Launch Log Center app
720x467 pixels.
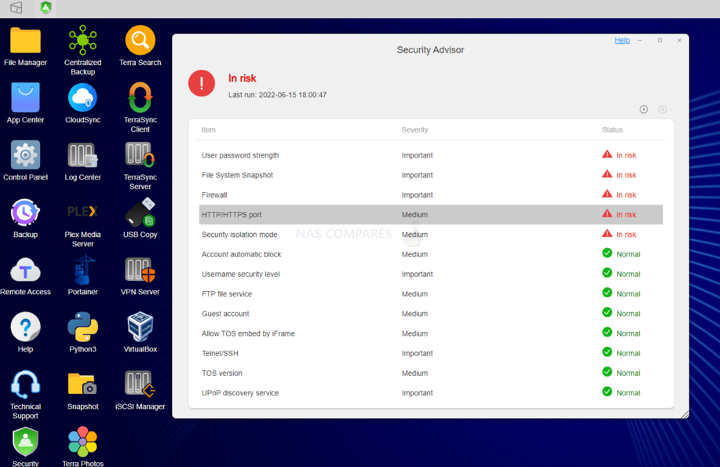pyautogui.click(x=83, y=155)
